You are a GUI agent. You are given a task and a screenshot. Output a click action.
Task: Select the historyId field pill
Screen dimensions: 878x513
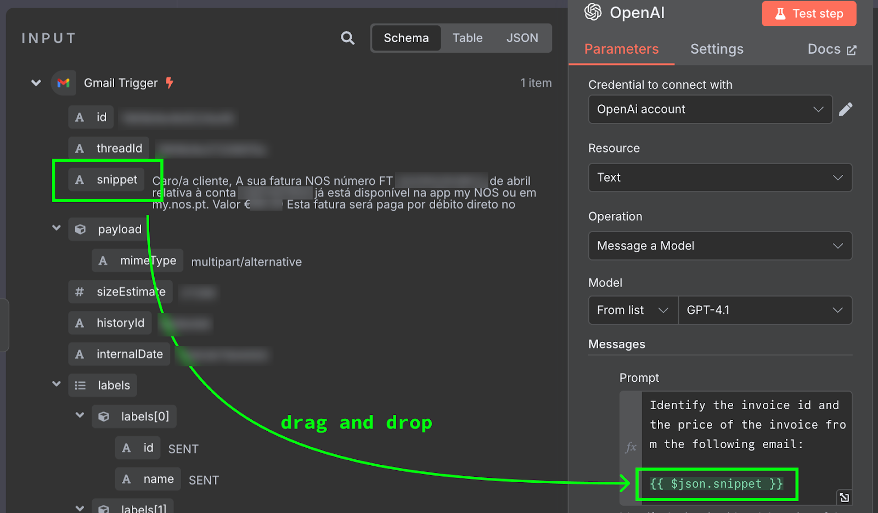point(110,323)
